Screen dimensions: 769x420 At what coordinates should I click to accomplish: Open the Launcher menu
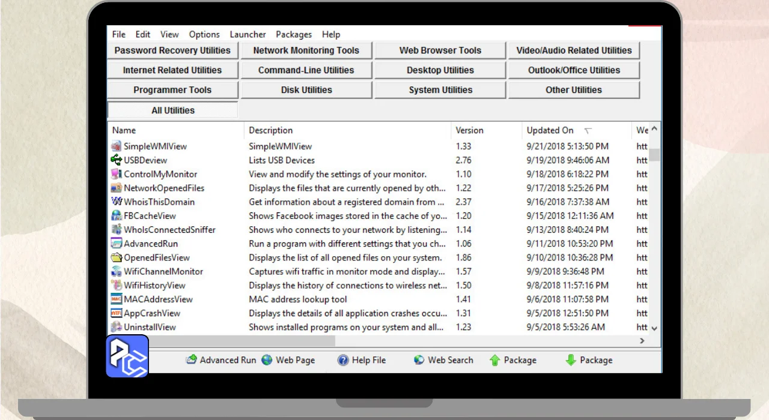tap(248, 34)
